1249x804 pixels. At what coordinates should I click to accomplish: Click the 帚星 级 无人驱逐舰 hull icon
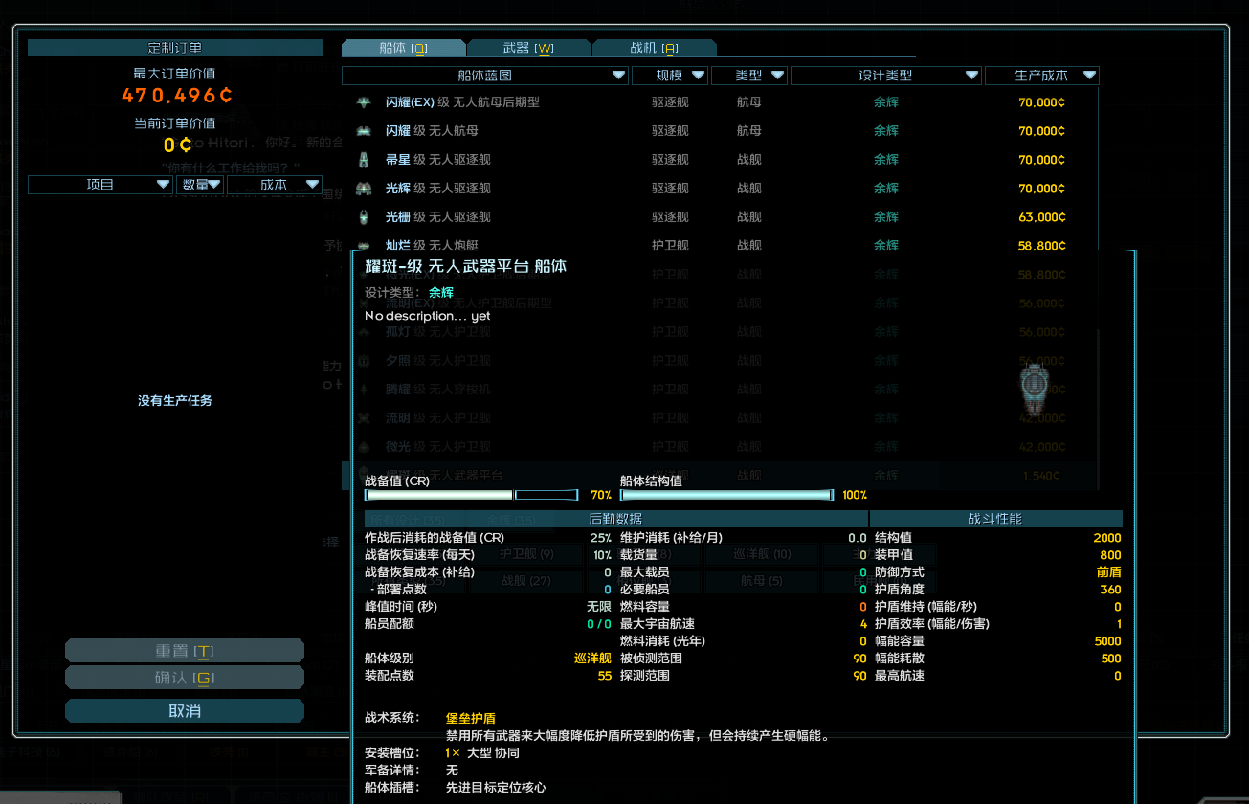click(x=364, y=160)
